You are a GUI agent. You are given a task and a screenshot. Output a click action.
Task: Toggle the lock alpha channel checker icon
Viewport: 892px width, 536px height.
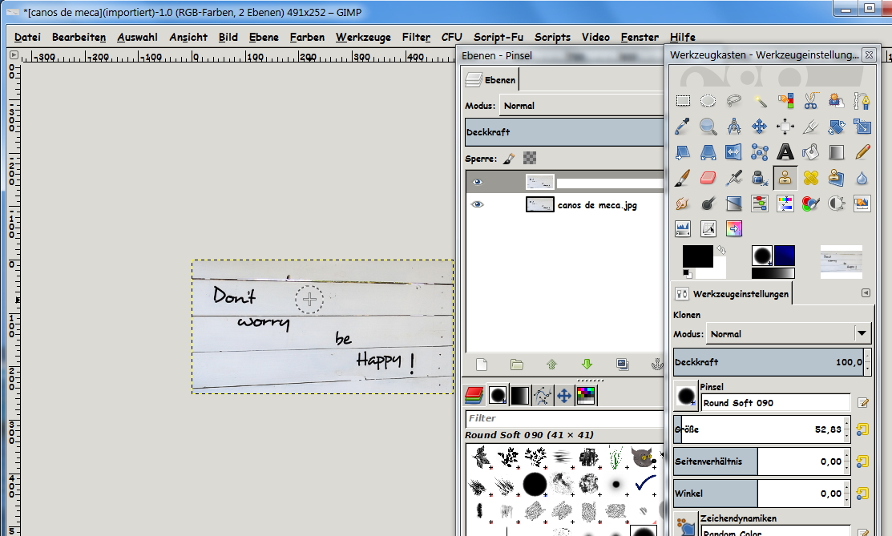[529, 159]
